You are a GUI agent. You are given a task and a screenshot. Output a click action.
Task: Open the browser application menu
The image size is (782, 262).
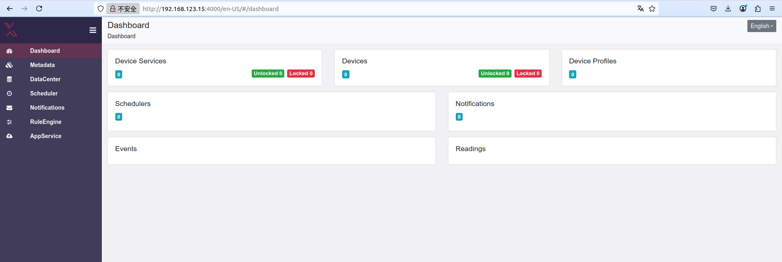[x=772, y=9]
